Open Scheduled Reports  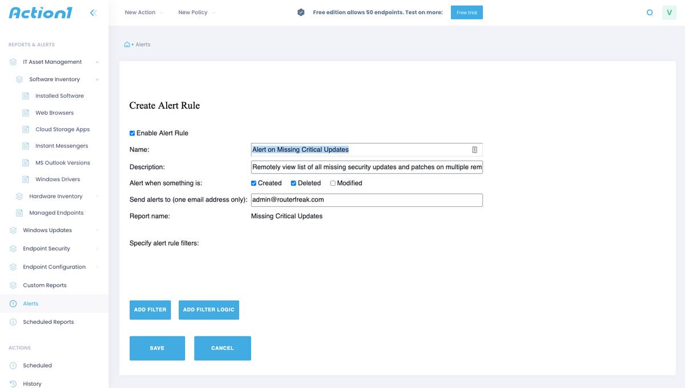(x=49, y=322)
